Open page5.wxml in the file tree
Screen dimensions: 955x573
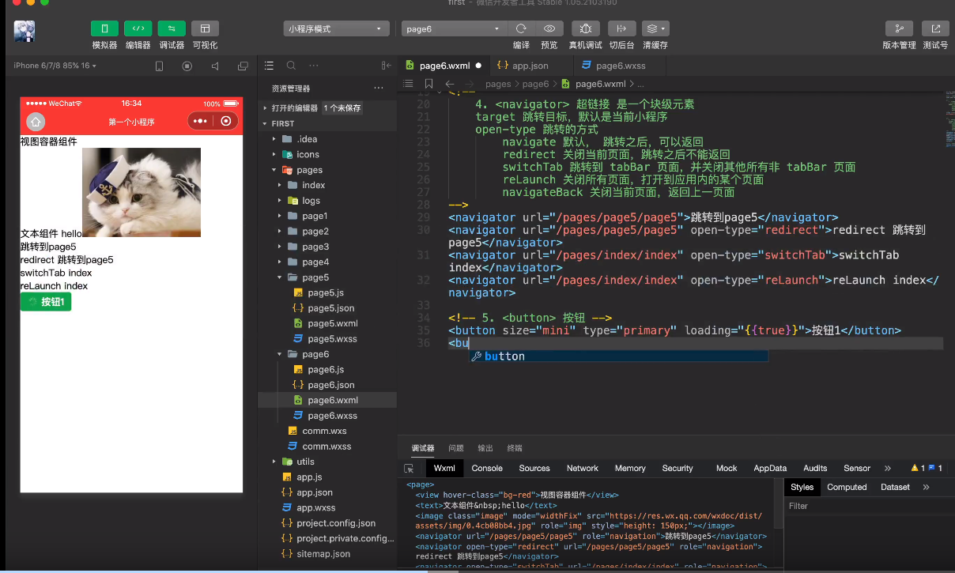(x=332, y=323)
